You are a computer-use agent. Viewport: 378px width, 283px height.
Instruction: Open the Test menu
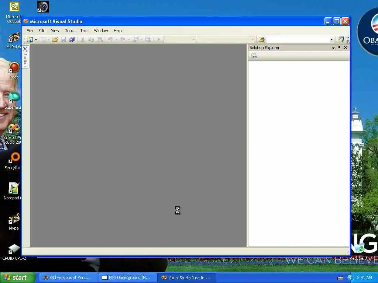(x=84, y=31)
